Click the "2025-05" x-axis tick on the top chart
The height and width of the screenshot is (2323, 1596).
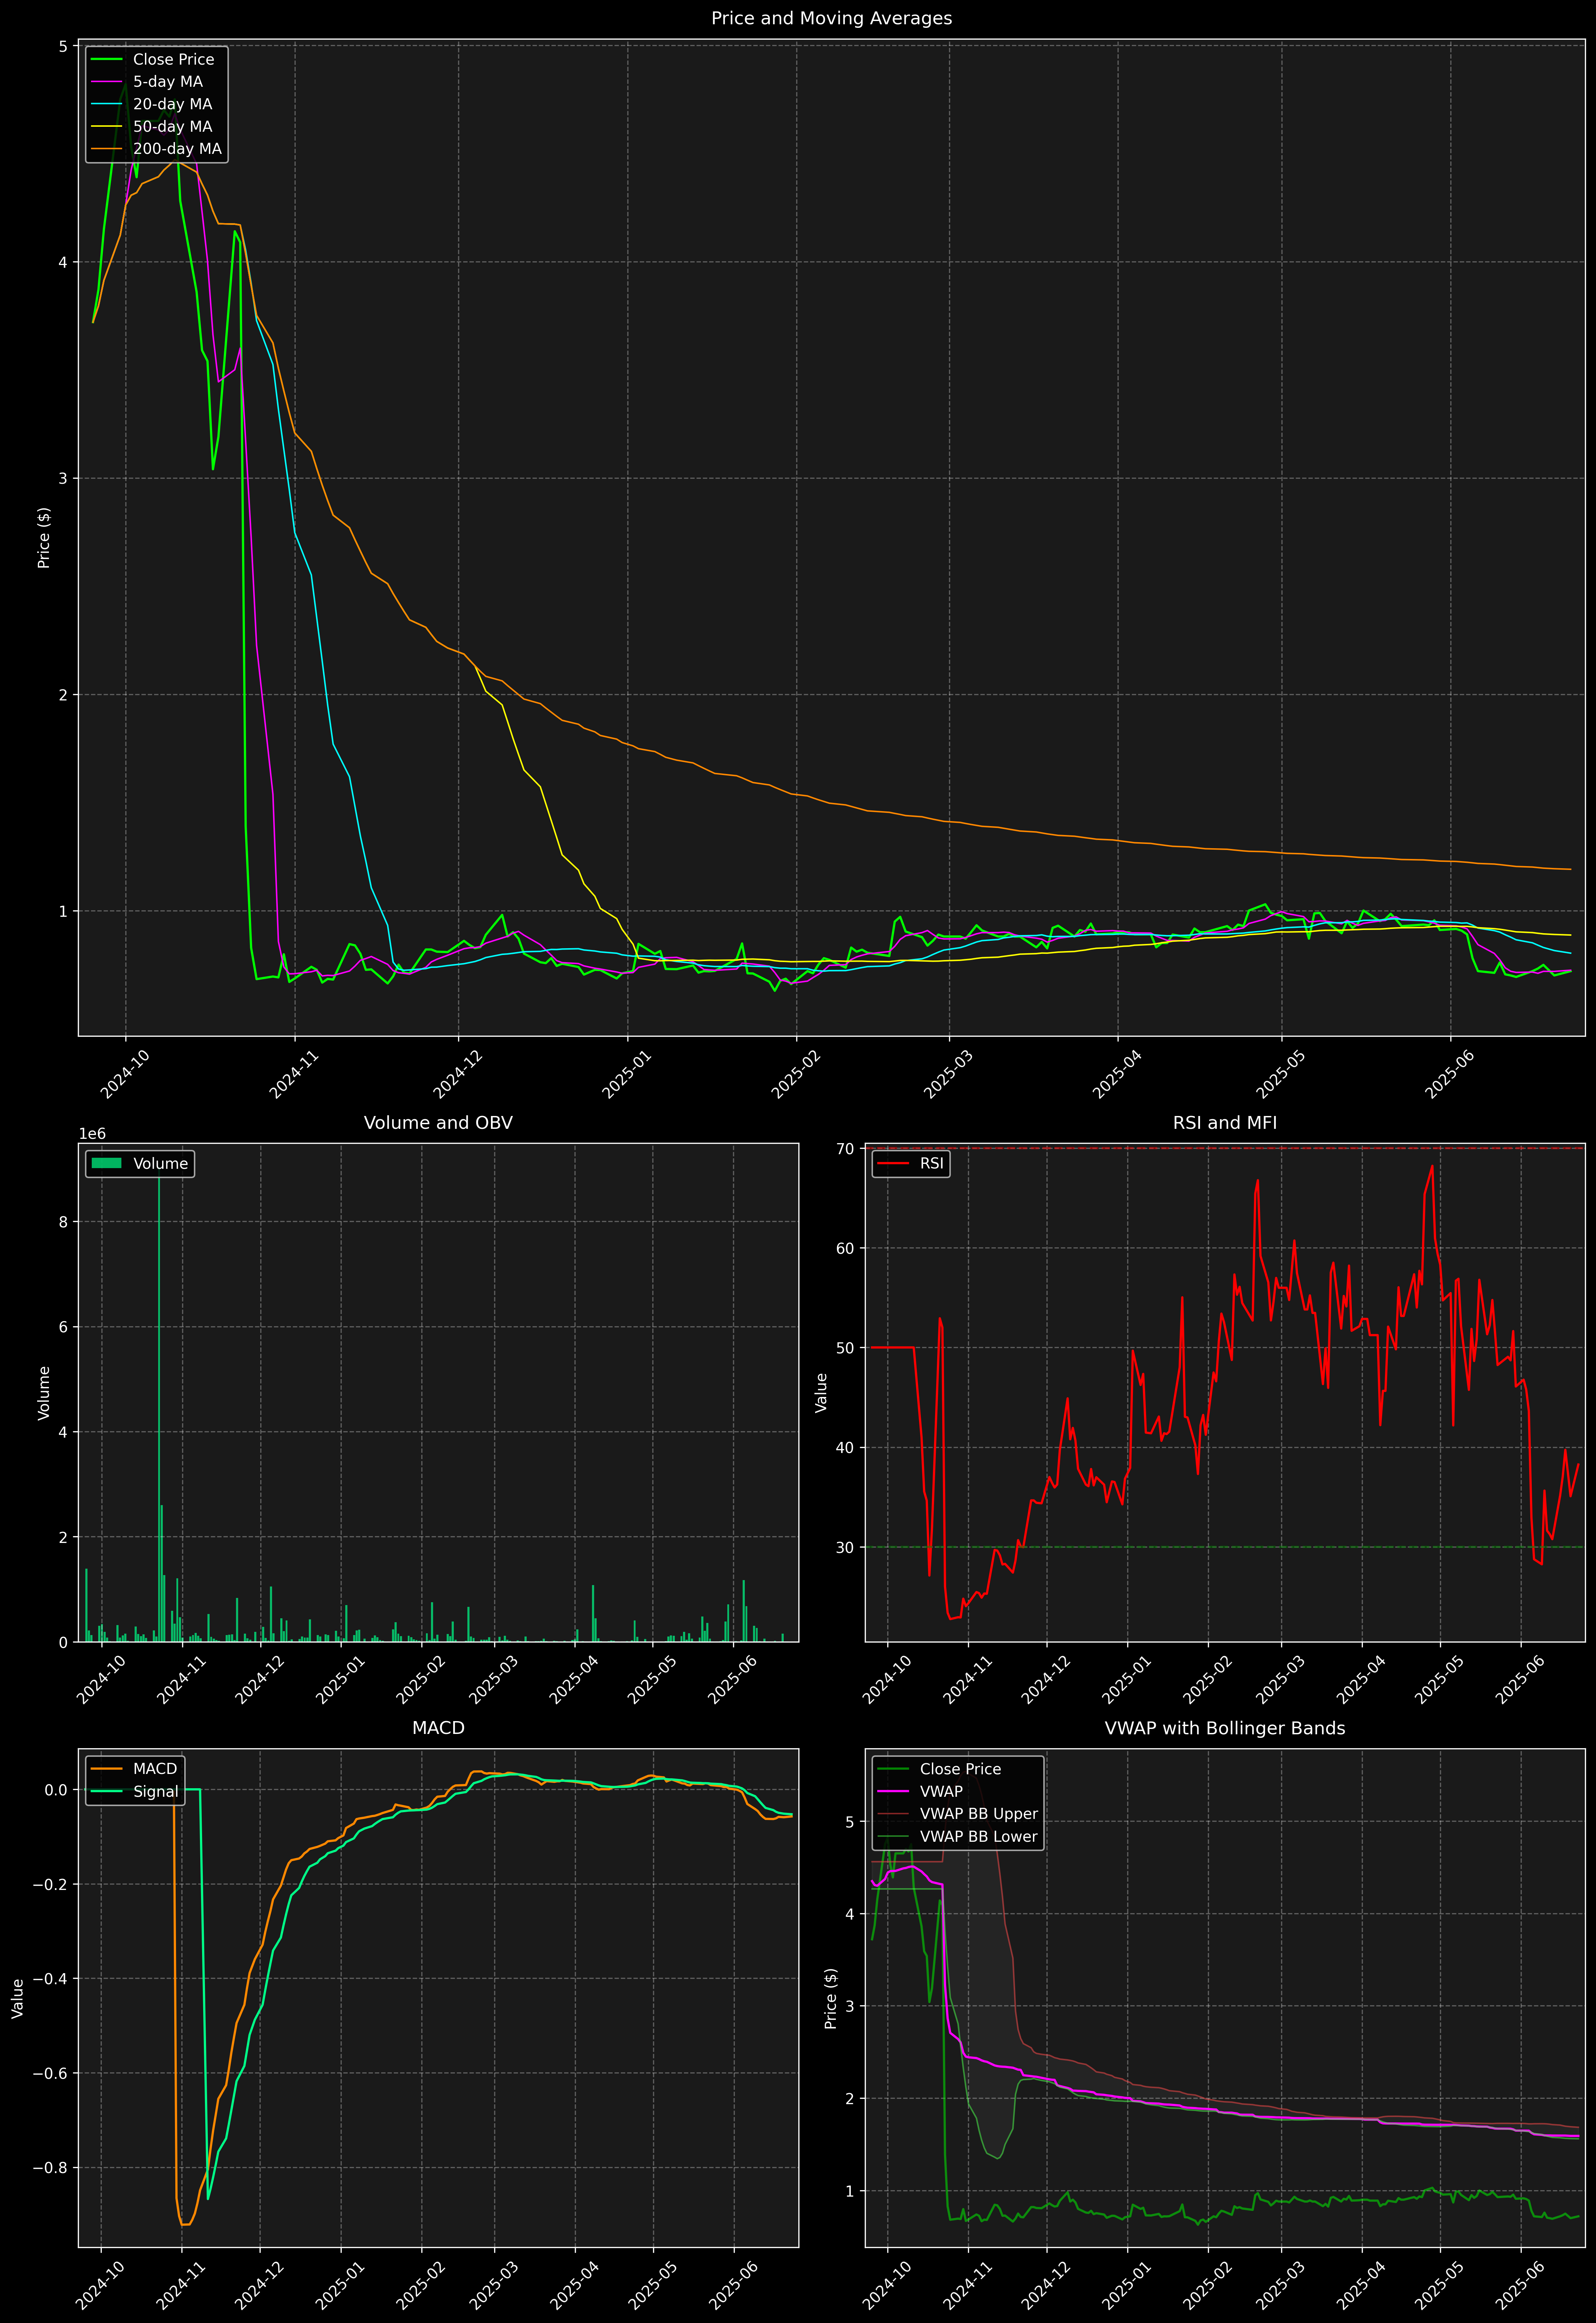pyautogui.click(x=1281, y=1075)
